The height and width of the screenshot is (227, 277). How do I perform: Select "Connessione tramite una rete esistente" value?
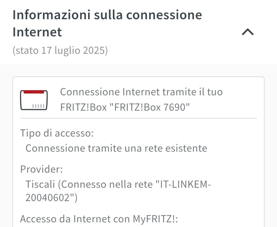[116, 148]
